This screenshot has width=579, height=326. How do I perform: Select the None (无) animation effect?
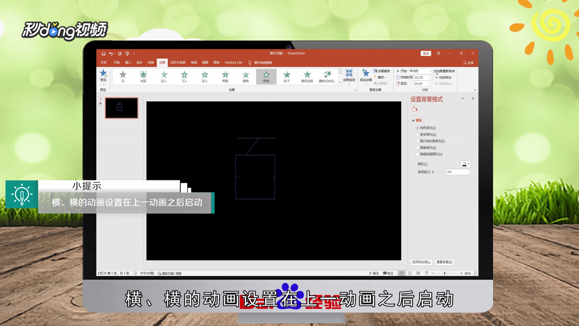123,77
